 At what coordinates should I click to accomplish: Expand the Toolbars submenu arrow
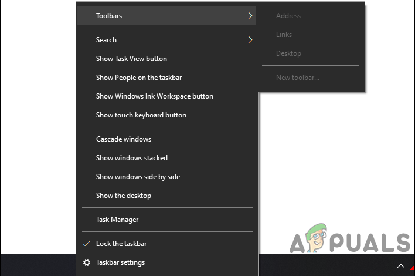pyautogui.click(x=250, y=16)
